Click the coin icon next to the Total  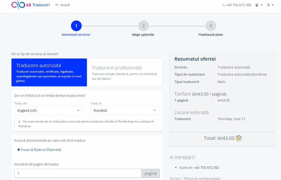238,138
